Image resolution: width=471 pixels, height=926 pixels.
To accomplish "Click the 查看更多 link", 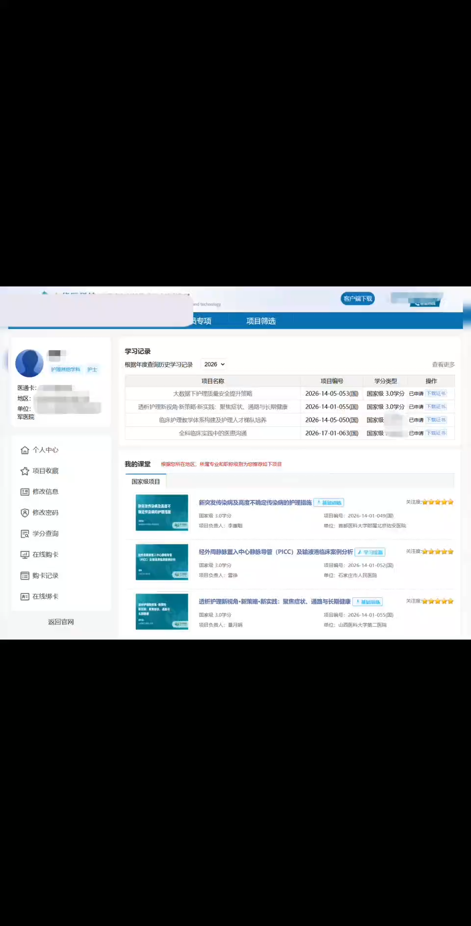I will (443, 364).
